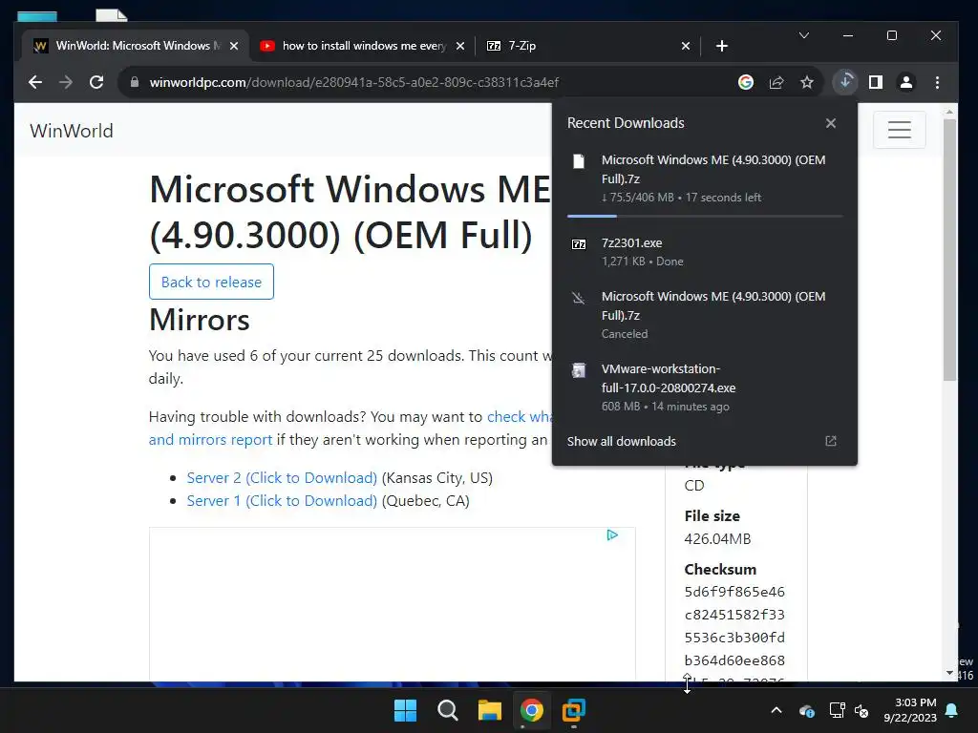Click muted volume tray icon
The width and height of the screenshot is (978, 733).
click(861, 710)
